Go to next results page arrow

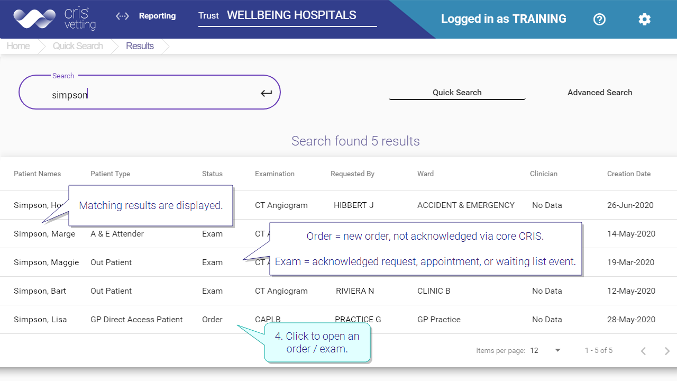(x=667, y=351)
